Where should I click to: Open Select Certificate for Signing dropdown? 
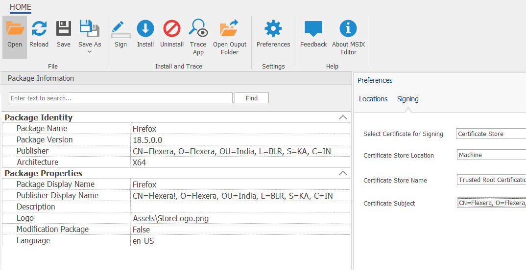click(491, 134)
